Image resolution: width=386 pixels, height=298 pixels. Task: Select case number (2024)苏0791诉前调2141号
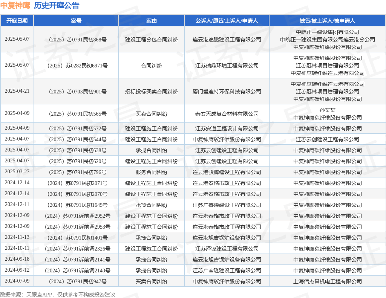point(78,260)
